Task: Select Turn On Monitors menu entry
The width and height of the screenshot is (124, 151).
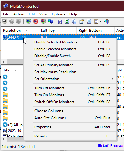Action: [70, 95]
